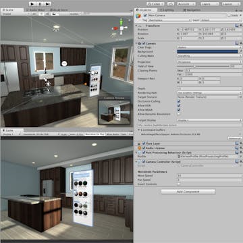The height and width of the screenshot is (243, 243).
Task: Toggle the Camera component enabled checkbox
Action: click(143, 43)
